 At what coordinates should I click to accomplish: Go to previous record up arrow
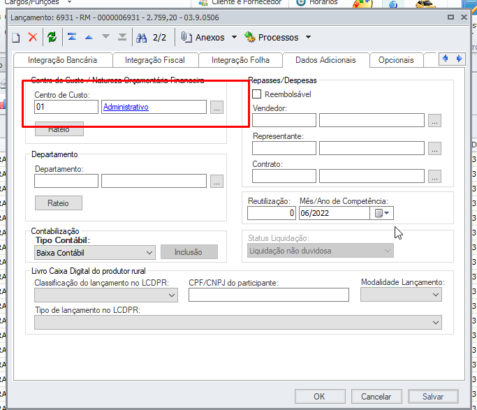tap(89, 37)
